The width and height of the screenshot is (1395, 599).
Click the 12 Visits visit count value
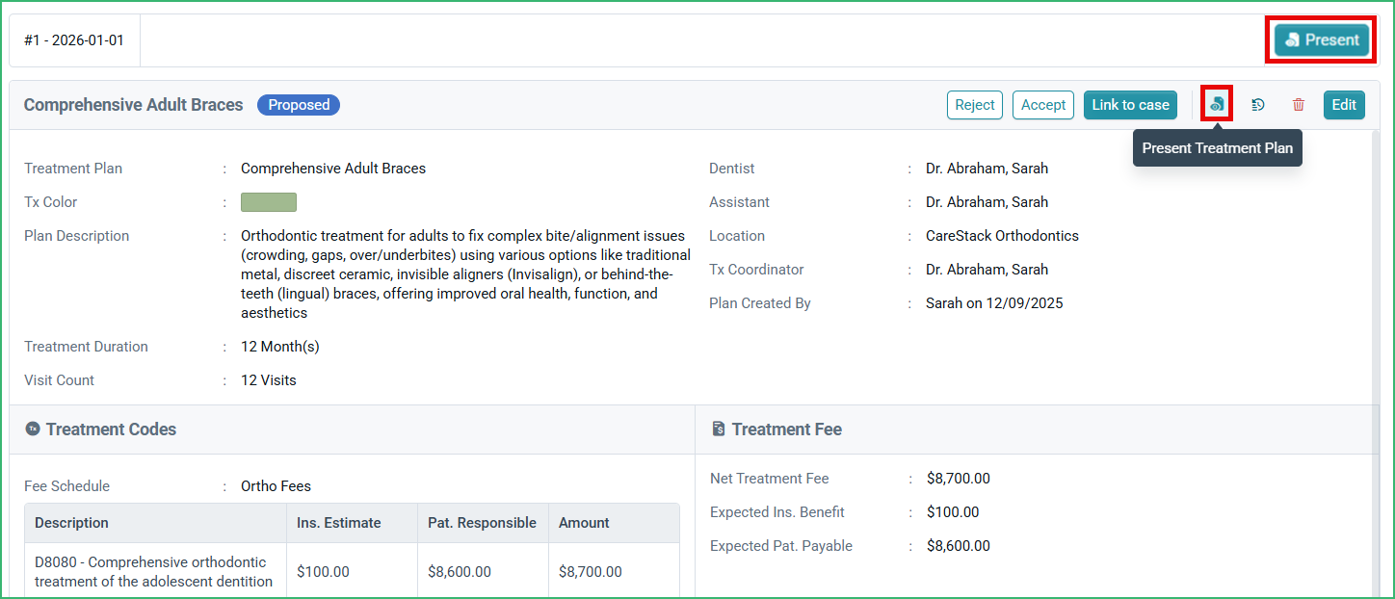(x=269, y=380)
